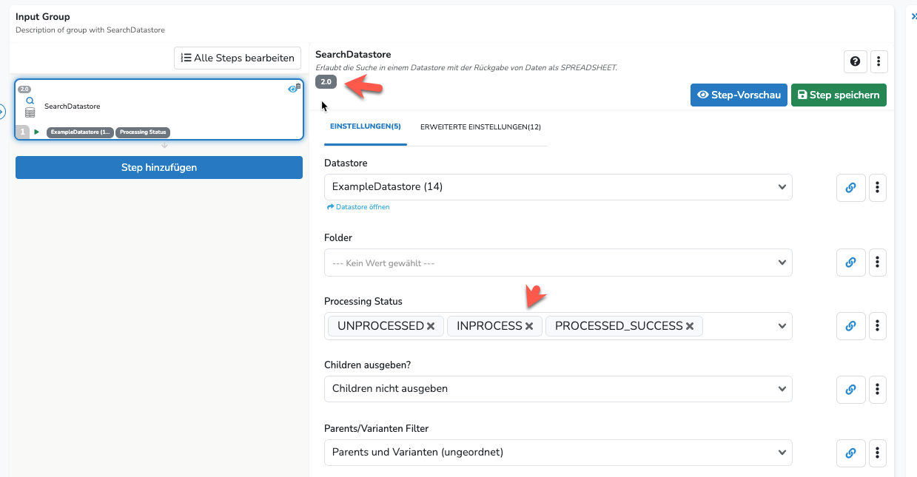Click the Step hinzufügen button
Image resolution: width=917 pixels, height=477 pixels.
(x=159, y=167)
